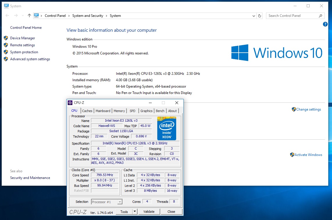
Task: Go up one level with Up arrow
Action: coord(29,15)
